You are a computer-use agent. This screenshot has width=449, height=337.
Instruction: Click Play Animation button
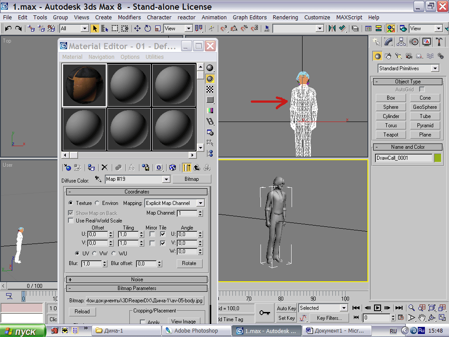378,308
